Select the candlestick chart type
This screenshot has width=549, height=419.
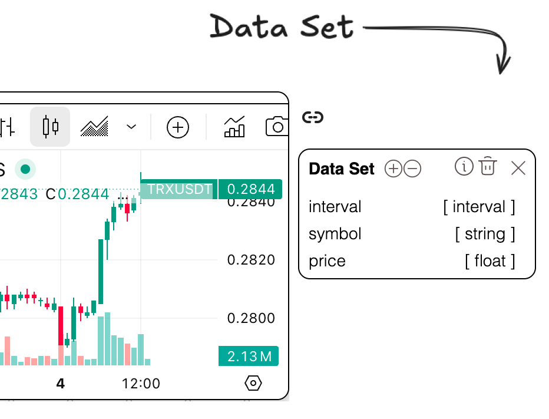[x=51, y=127]
